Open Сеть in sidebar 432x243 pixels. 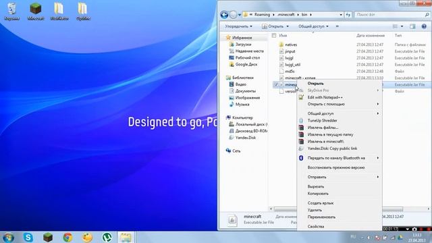click(236, 151)
